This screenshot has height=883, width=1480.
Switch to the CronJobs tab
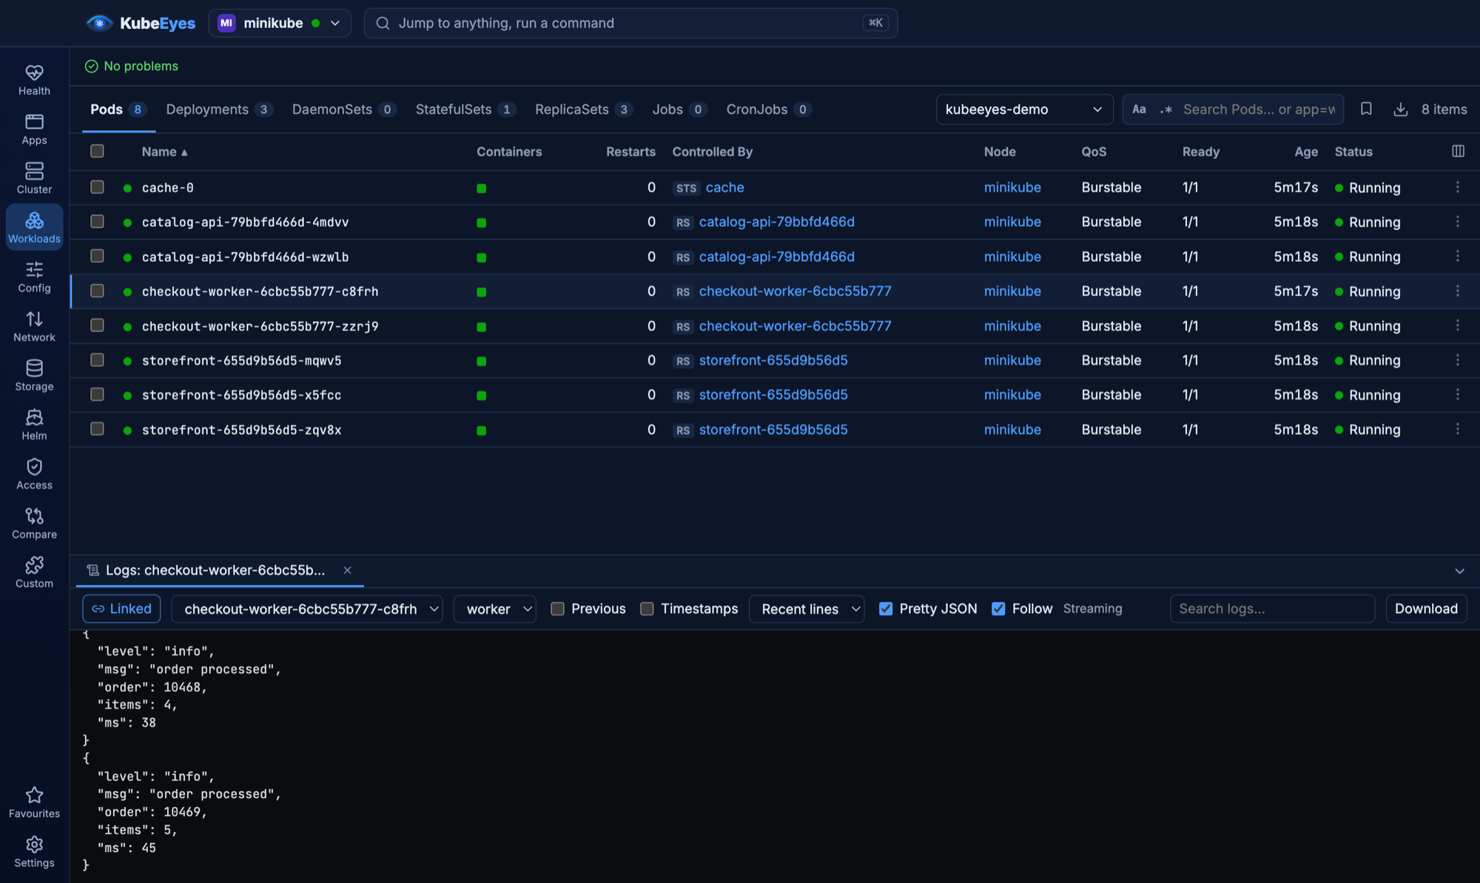(x=768, y=109)
